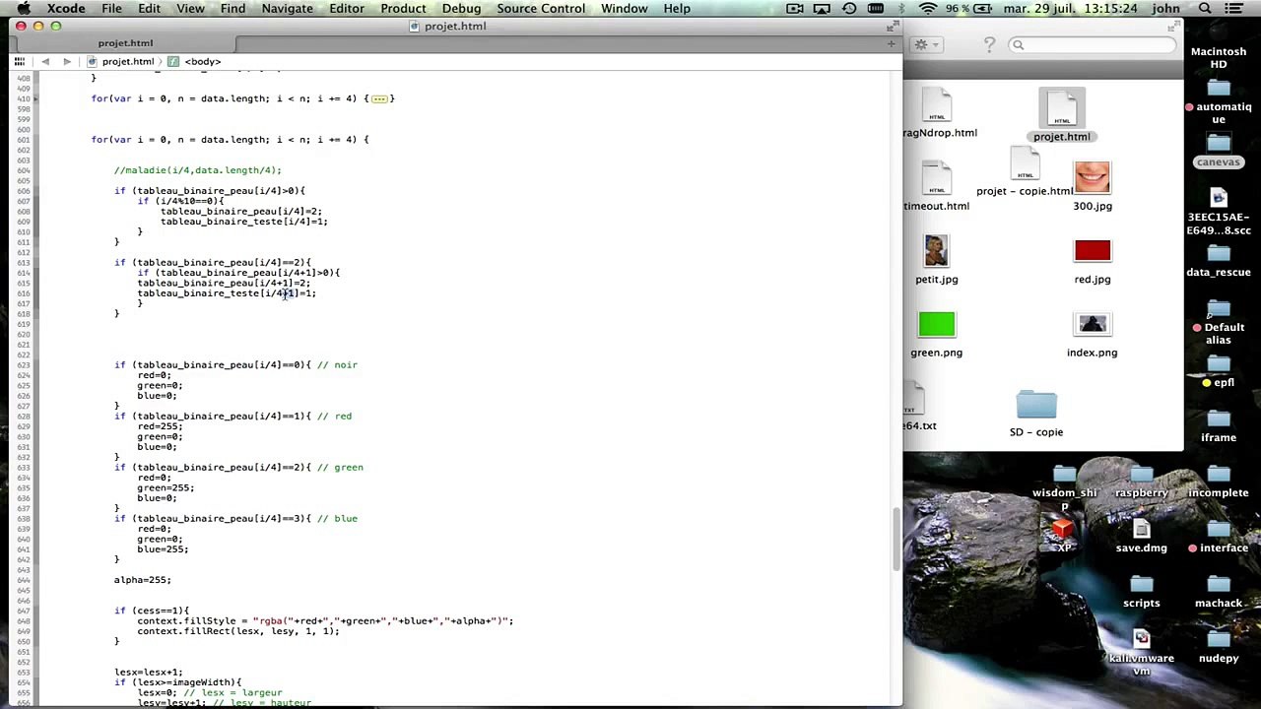The width and height of the screenshot is (1261, 709).
Task: Open the Edit menu
Action: click(149, 9)
